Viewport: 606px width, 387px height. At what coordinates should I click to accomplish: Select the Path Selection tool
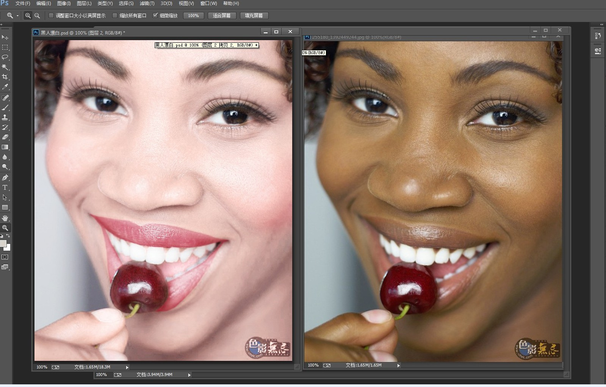[5, 197]
